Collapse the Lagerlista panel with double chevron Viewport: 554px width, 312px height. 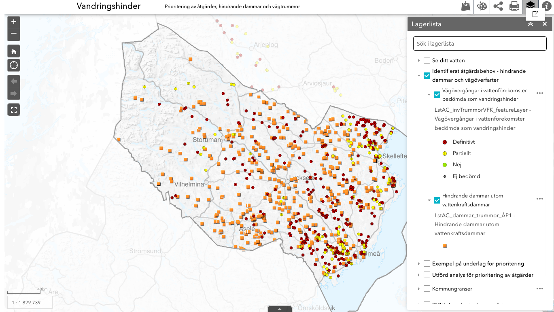tap(531, 24)
